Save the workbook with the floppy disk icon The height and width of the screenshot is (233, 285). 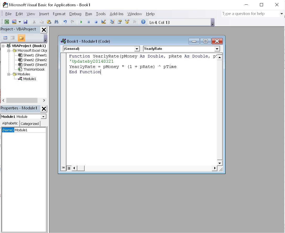[25, 22]
